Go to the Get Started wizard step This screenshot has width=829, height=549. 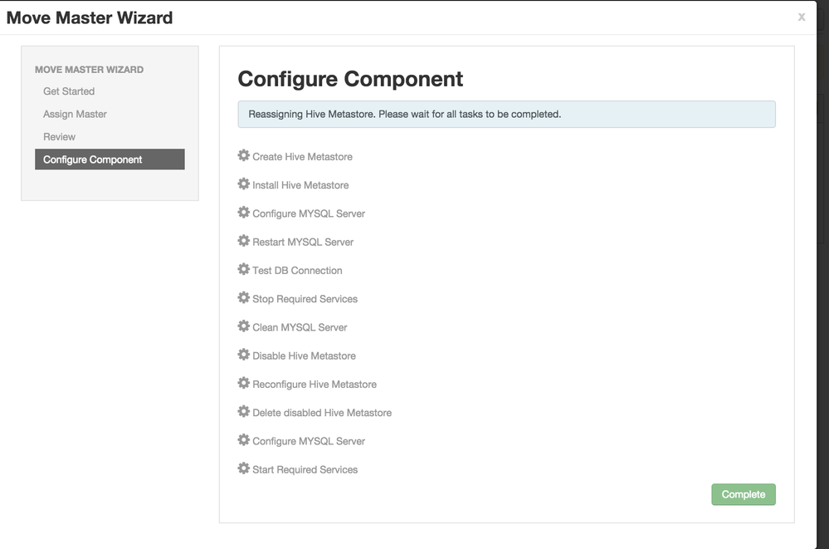[69, 91]
